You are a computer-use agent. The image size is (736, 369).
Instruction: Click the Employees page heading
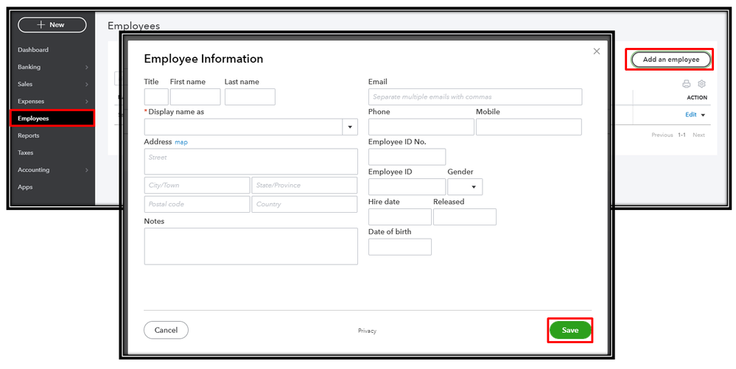coord(134,26)
